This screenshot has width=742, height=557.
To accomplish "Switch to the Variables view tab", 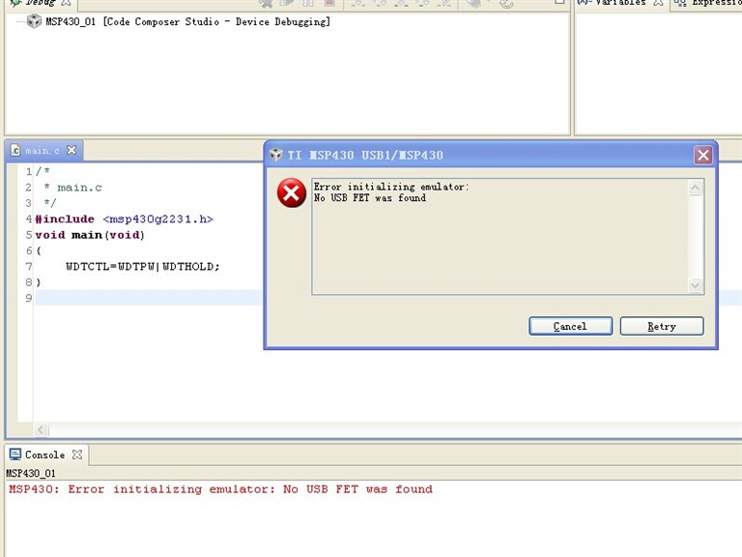I will tap(620, 2).
